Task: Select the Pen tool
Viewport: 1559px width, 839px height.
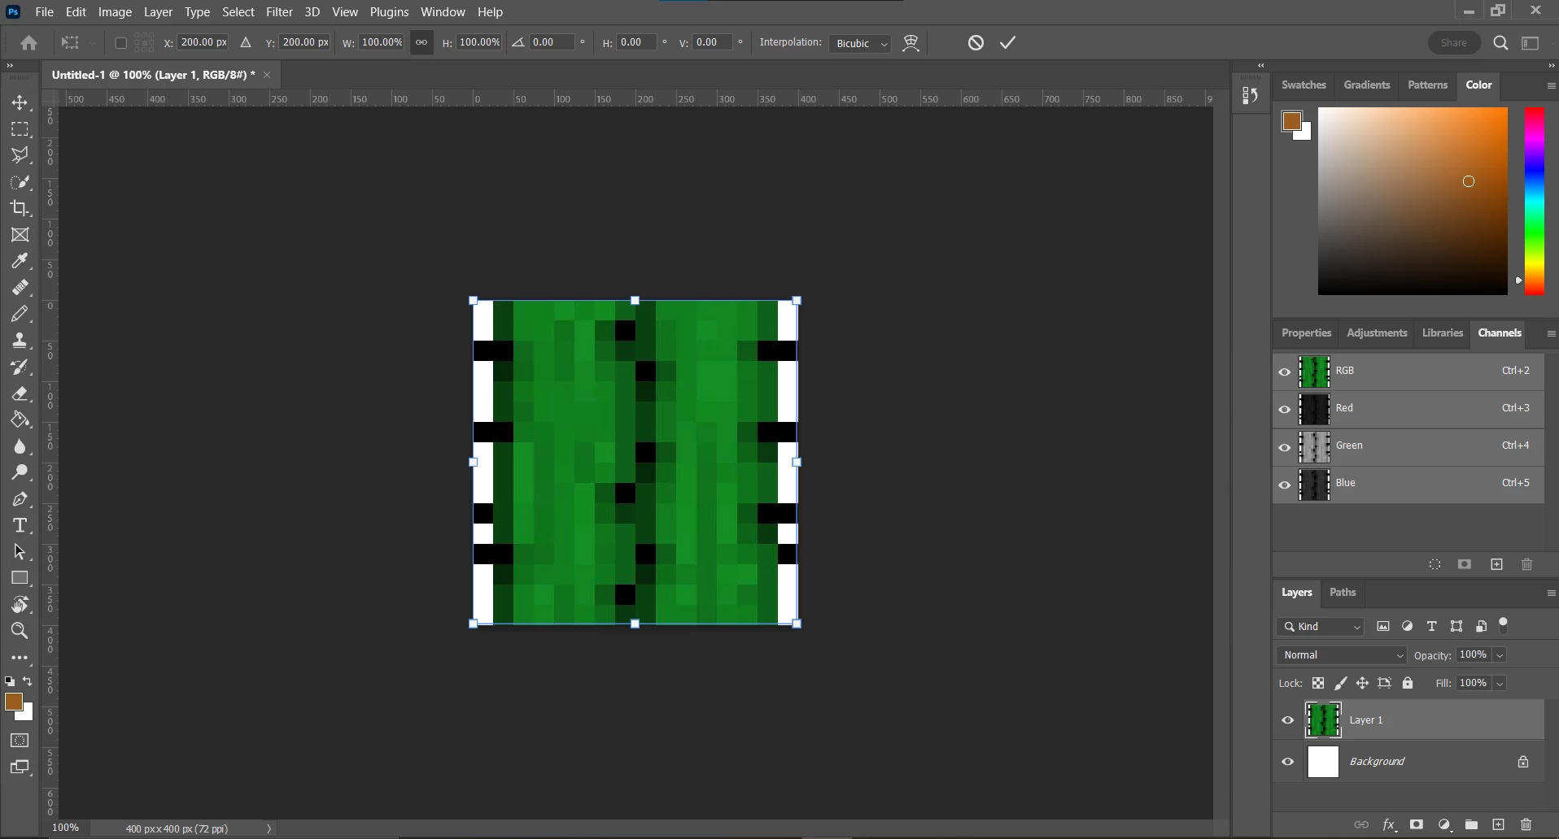Action: tap(20, 499)
